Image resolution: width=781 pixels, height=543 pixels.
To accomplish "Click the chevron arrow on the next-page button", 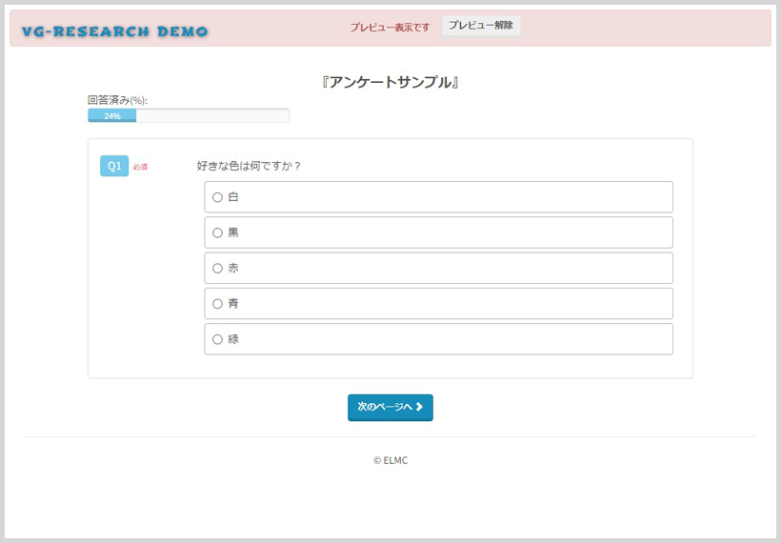I will tap(419, 407).
